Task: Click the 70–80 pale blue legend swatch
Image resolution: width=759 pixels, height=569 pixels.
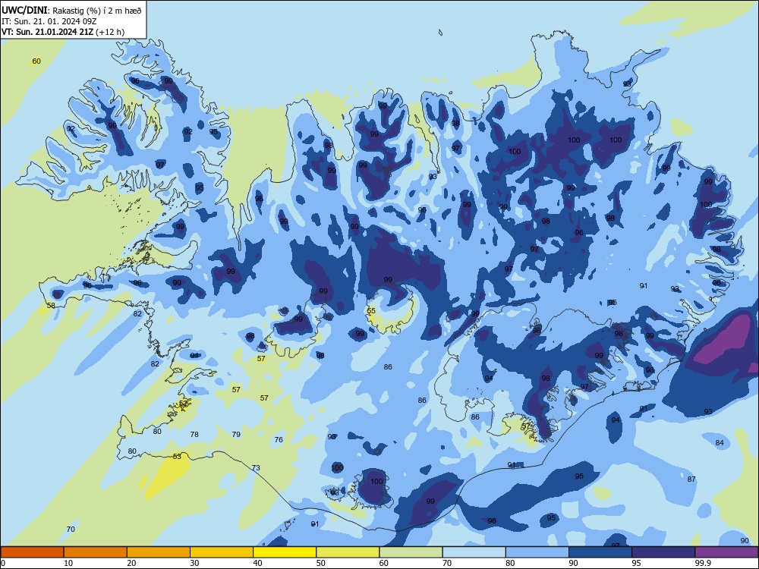Action: [474, 552]
